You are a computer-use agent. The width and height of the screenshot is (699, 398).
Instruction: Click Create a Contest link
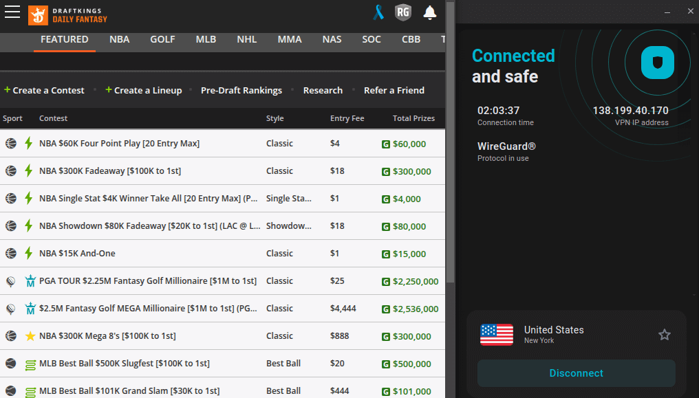[x=44, y=90]
